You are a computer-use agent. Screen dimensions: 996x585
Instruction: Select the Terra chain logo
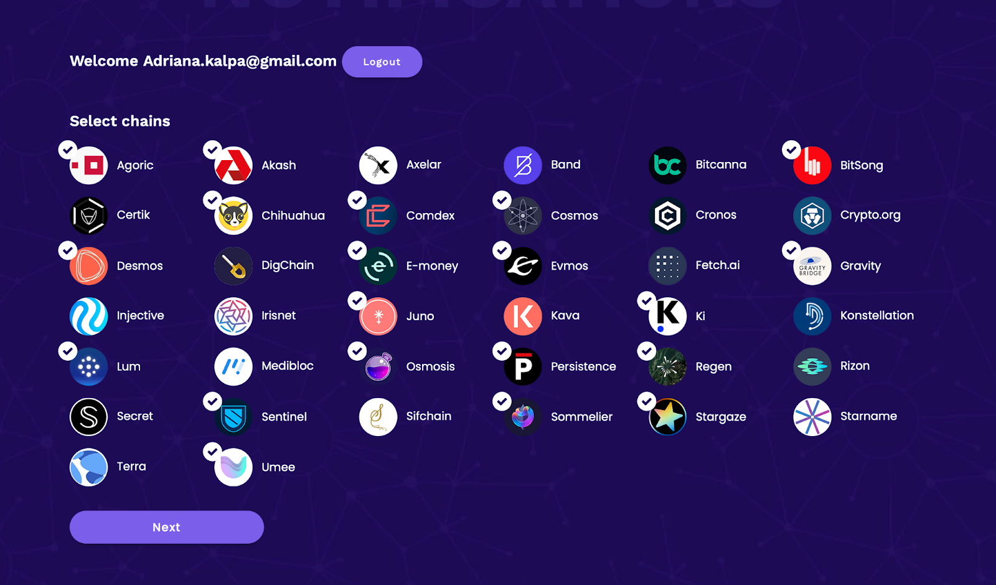coord(88,467)
